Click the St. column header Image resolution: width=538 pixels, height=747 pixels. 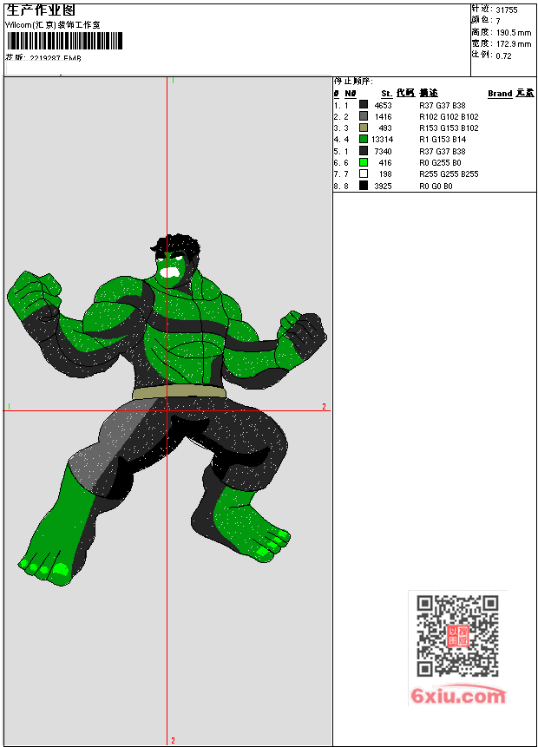point(387,94)
